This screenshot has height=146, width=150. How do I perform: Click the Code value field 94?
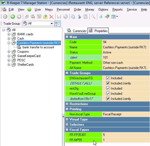126,42
